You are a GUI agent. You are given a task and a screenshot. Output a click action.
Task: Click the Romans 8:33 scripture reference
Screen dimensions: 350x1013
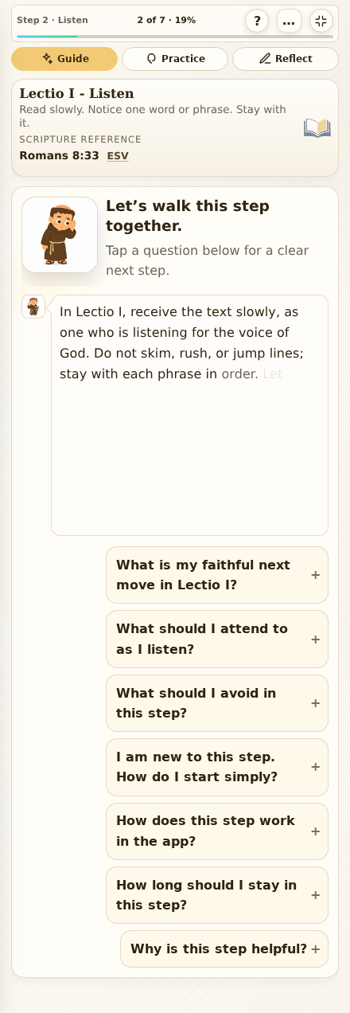59,155
